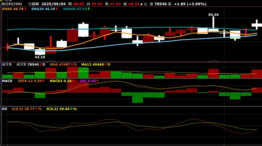Click the open price 48.80
The height and width of the screenshot is (146, 262).
[79, 4]
